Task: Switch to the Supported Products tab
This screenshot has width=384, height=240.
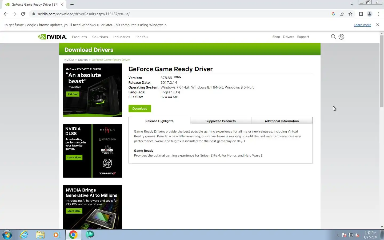Action: coord(221,121)
